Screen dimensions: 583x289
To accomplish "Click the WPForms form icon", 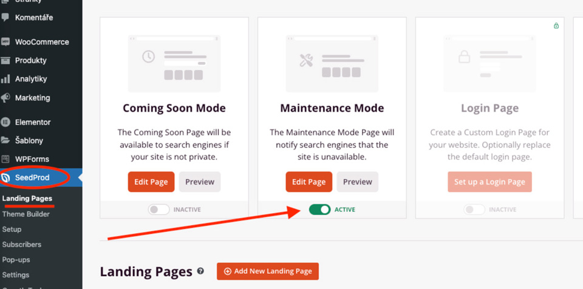I will (x=5, y=159).
